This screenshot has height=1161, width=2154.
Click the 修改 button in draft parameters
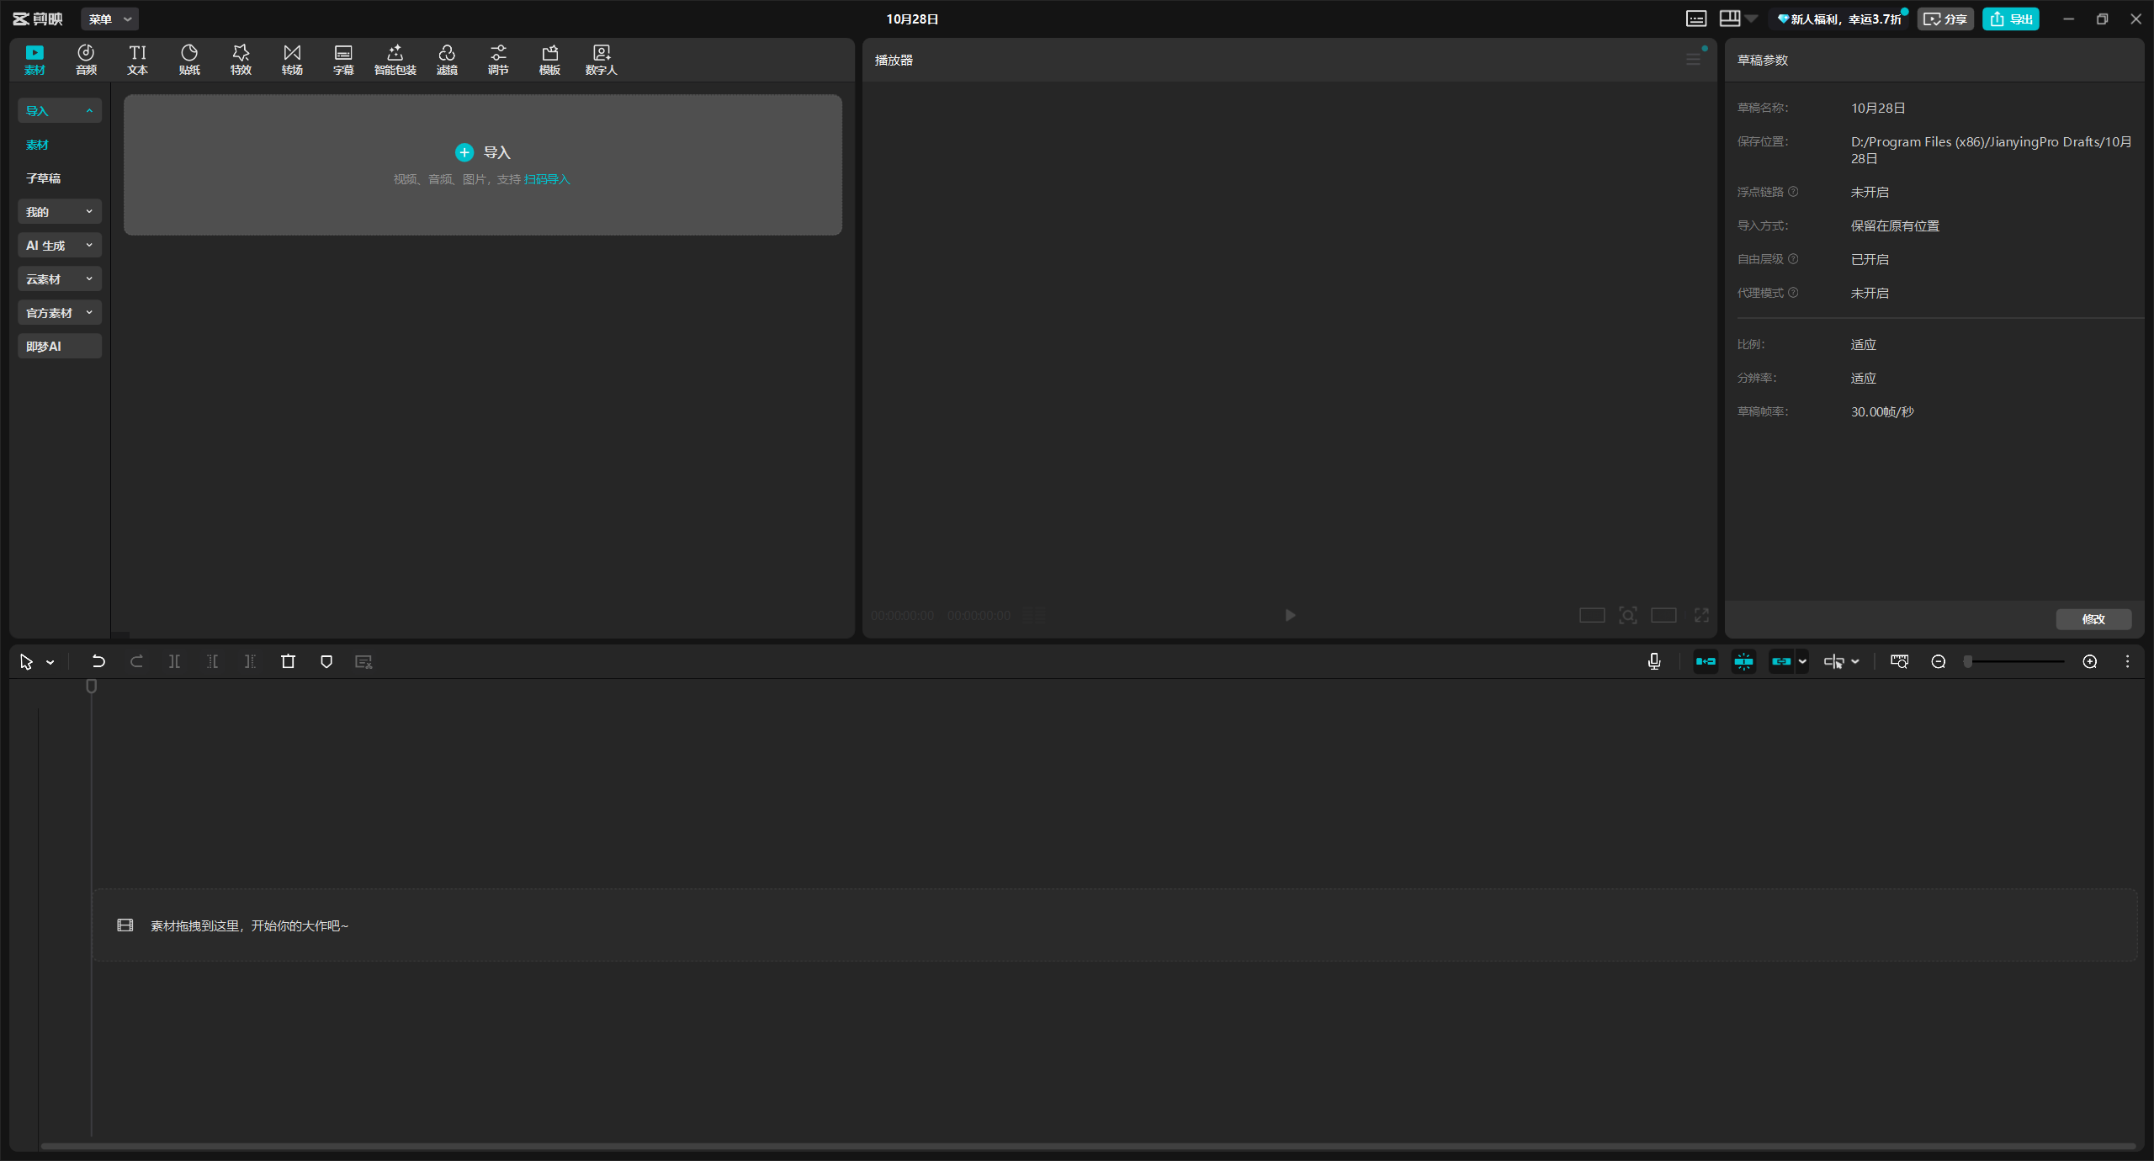pos(2093,619)
